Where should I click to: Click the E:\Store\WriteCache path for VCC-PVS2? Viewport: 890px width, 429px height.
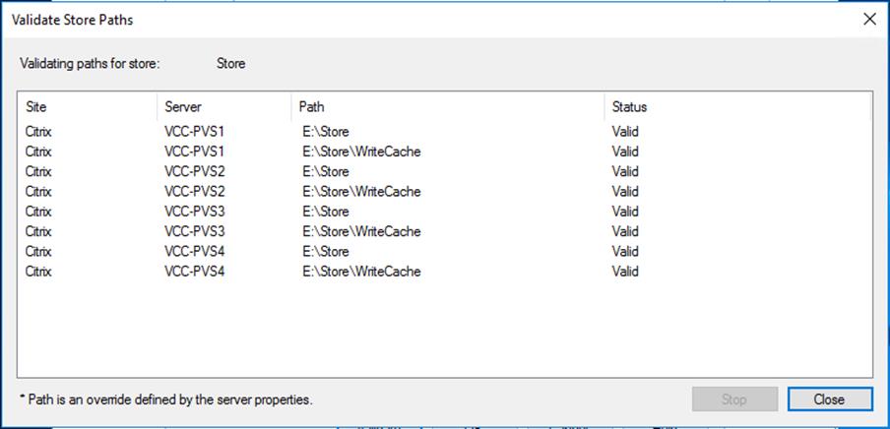point(361,191)
